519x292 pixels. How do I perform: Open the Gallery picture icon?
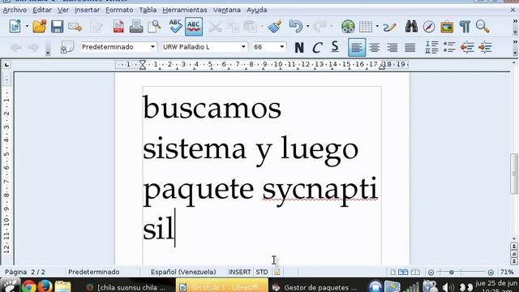[447, 26]
